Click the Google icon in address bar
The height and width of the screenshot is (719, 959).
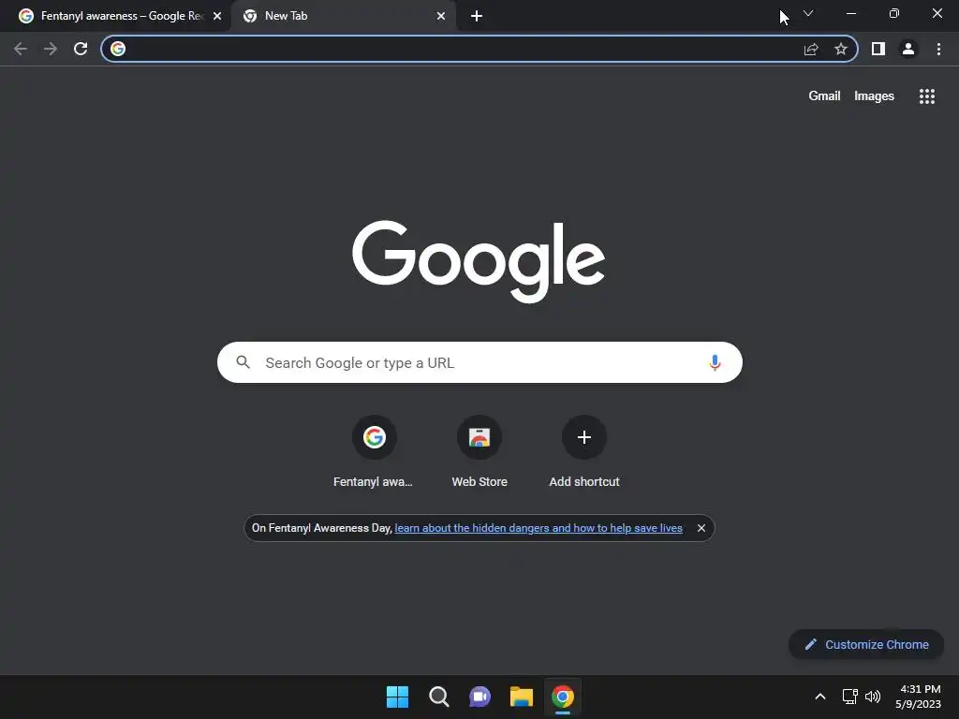coord(118,49)
